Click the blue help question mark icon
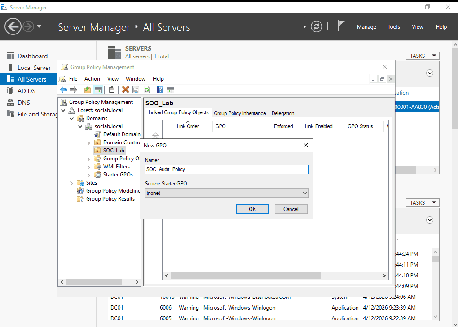Viewport: 458px width, 327px height. (x=160, y=90)
